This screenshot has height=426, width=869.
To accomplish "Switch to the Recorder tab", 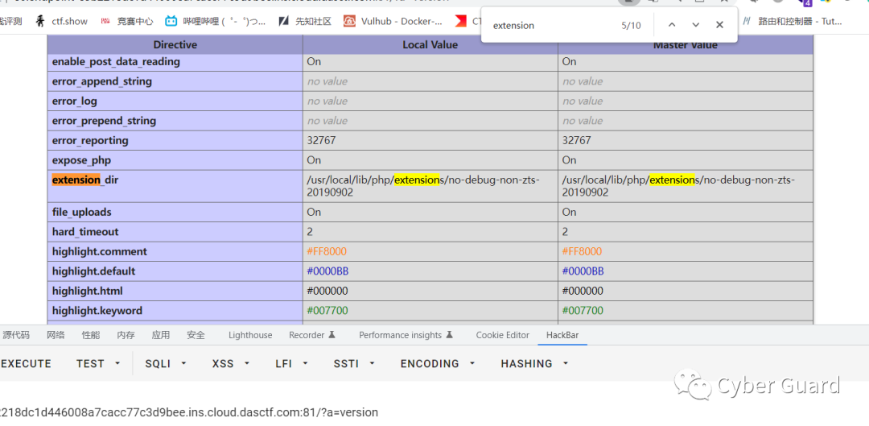I will click(x=312, y=335).
